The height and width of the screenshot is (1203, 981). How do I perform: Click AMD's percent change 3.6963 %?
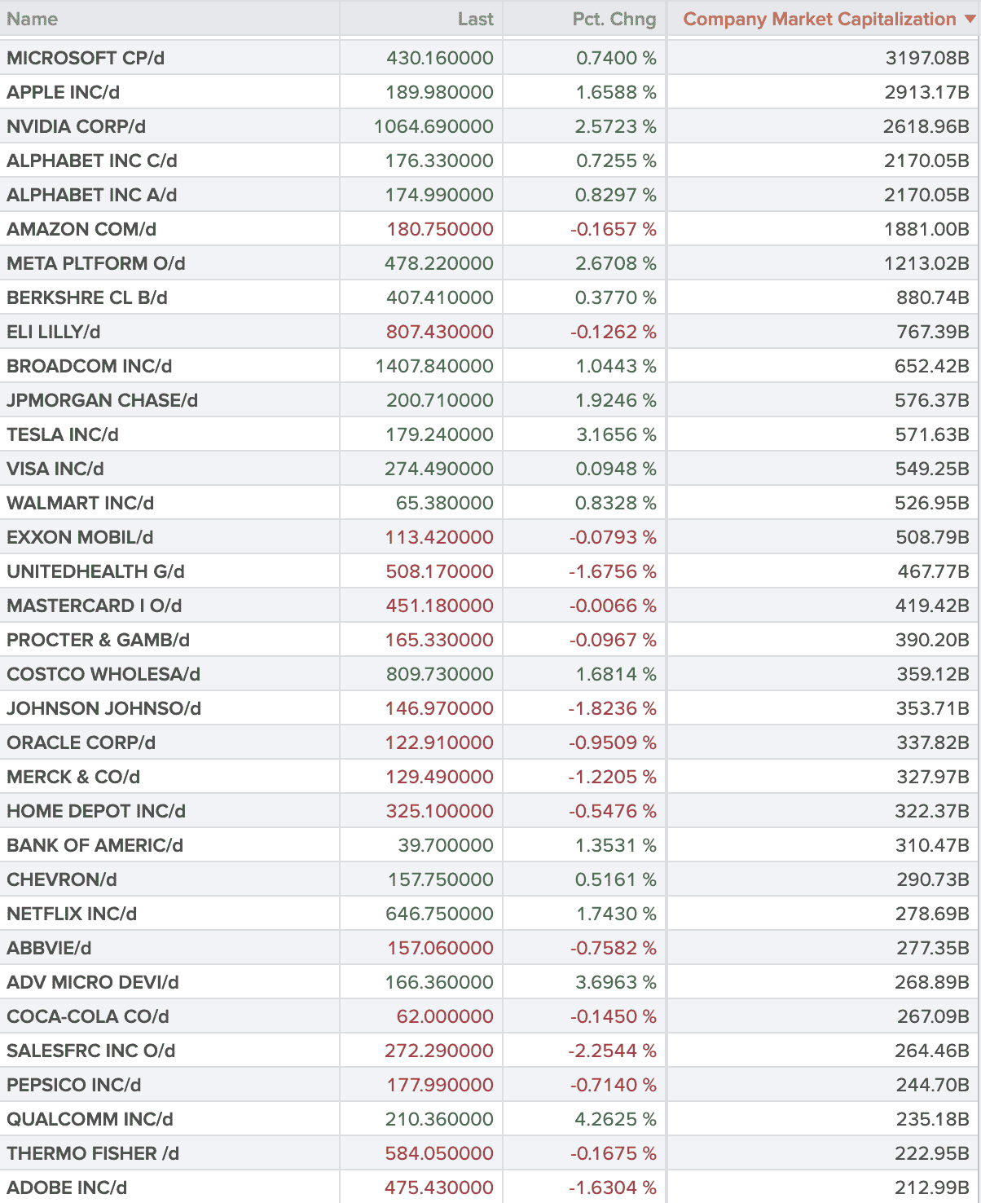[616, 982]
